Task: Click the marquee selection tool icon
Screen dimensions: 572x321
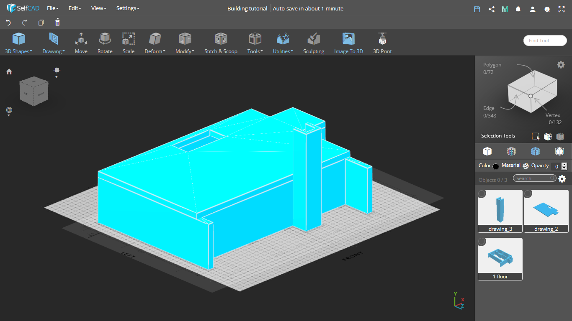Action: (x=536, y=136)
